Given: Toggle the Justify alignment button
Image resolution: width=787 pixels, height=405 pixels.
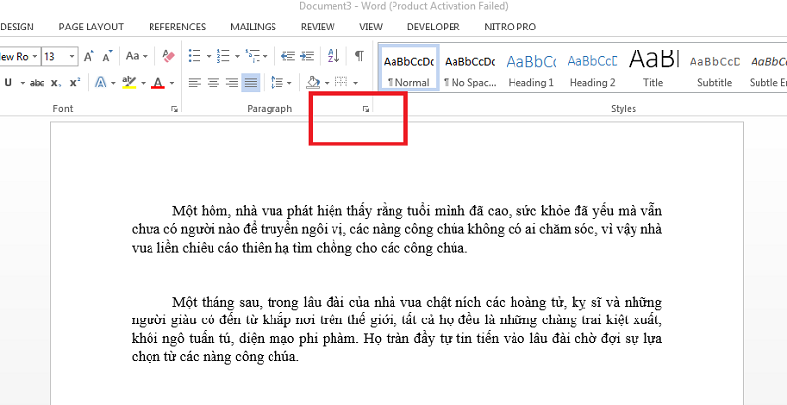Looking at the screenshot, I should coord(251,83).
